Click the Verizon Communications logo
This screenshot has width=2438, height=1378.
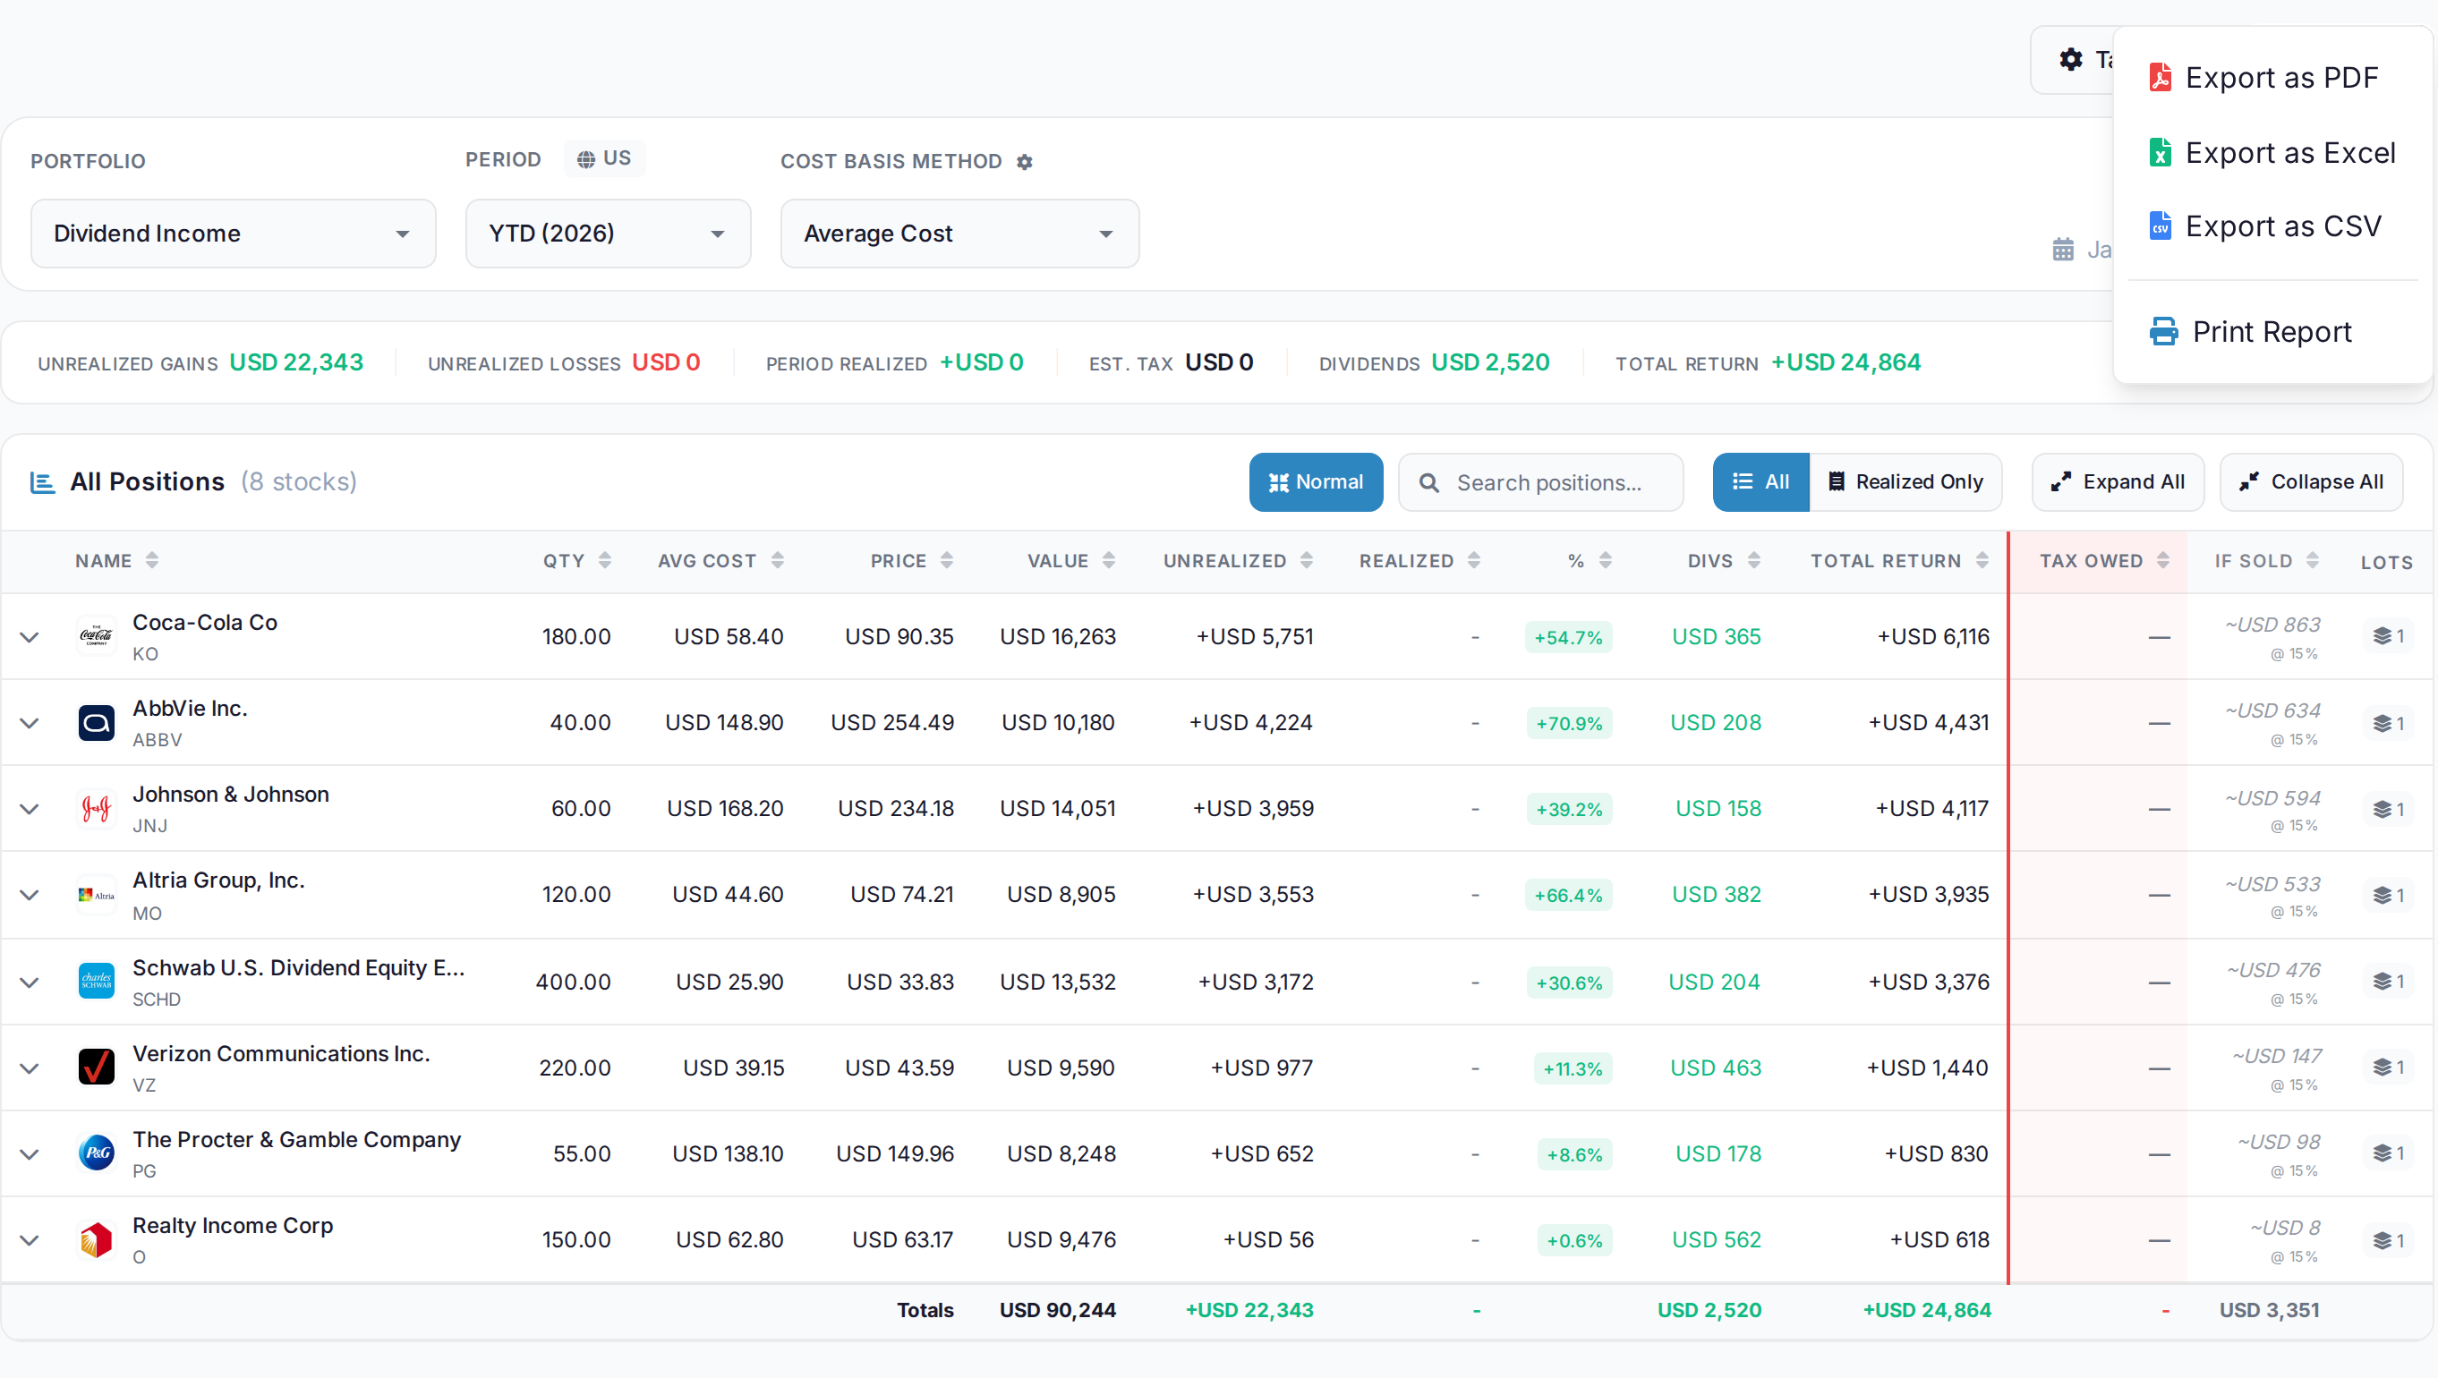(97, 1068)
